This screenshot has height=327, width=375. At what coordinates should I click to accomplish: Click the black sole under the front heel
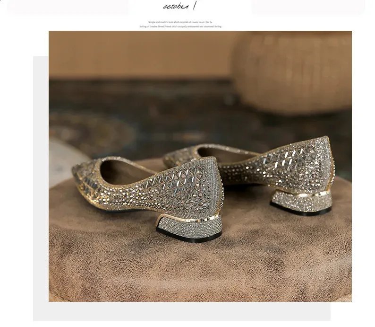[188, 238]
